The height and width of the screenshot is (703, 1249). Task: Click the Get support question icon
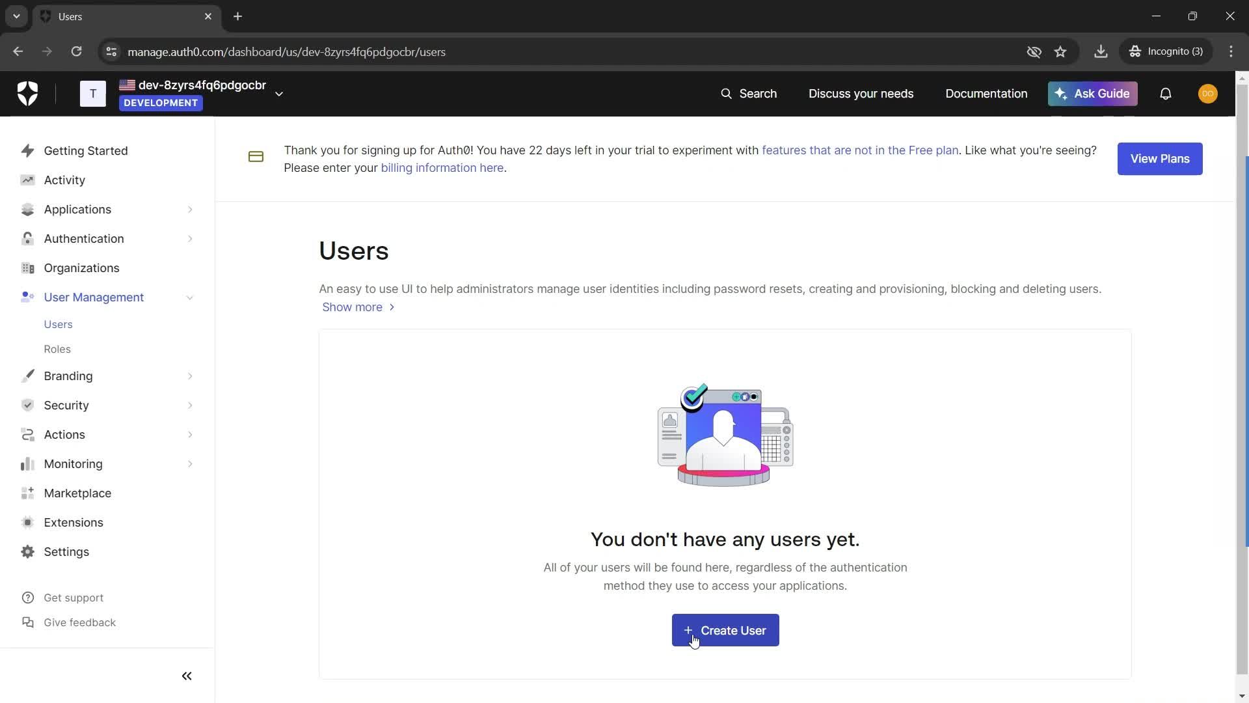[27, 598]
